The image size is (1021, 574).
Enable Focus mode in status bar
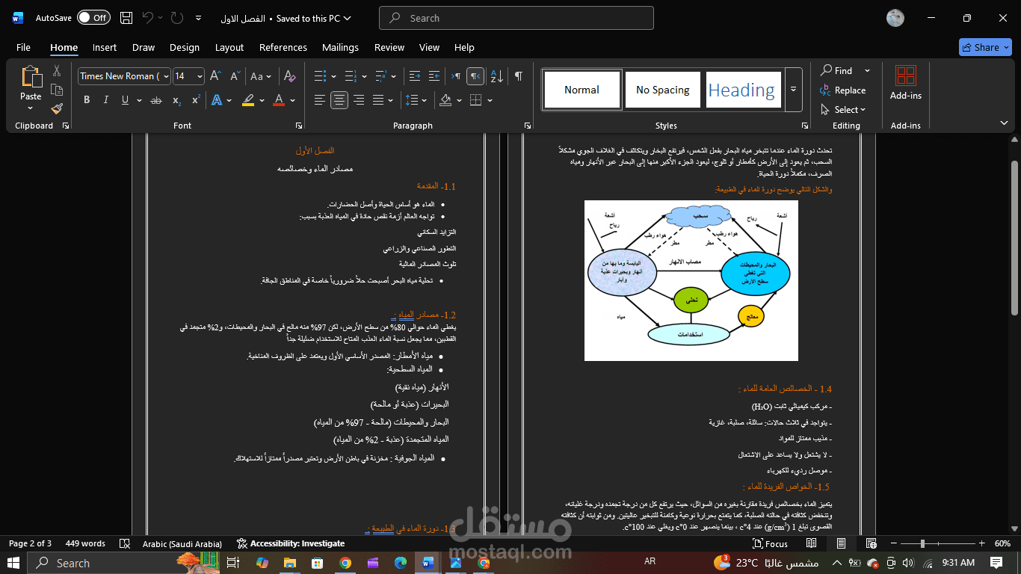click(770, 543)
